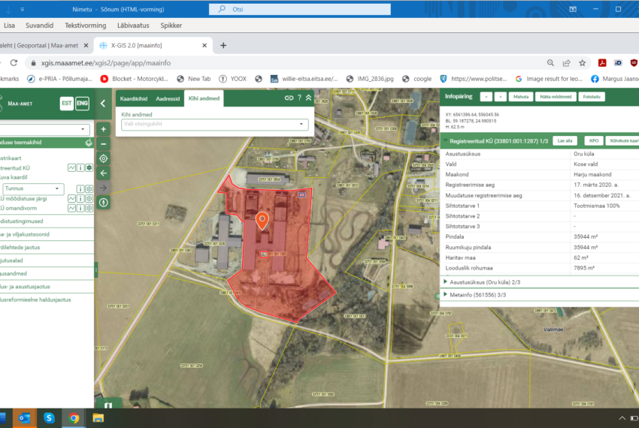Switch interface language to ENG

(83, 104)
